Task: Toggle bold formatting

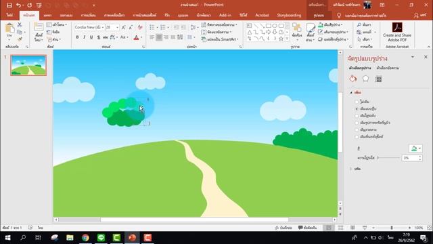Action: click(77, 37)
